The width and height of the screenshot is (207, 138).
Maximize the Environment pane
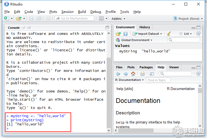pyautogui.click(x=198, y=27)
